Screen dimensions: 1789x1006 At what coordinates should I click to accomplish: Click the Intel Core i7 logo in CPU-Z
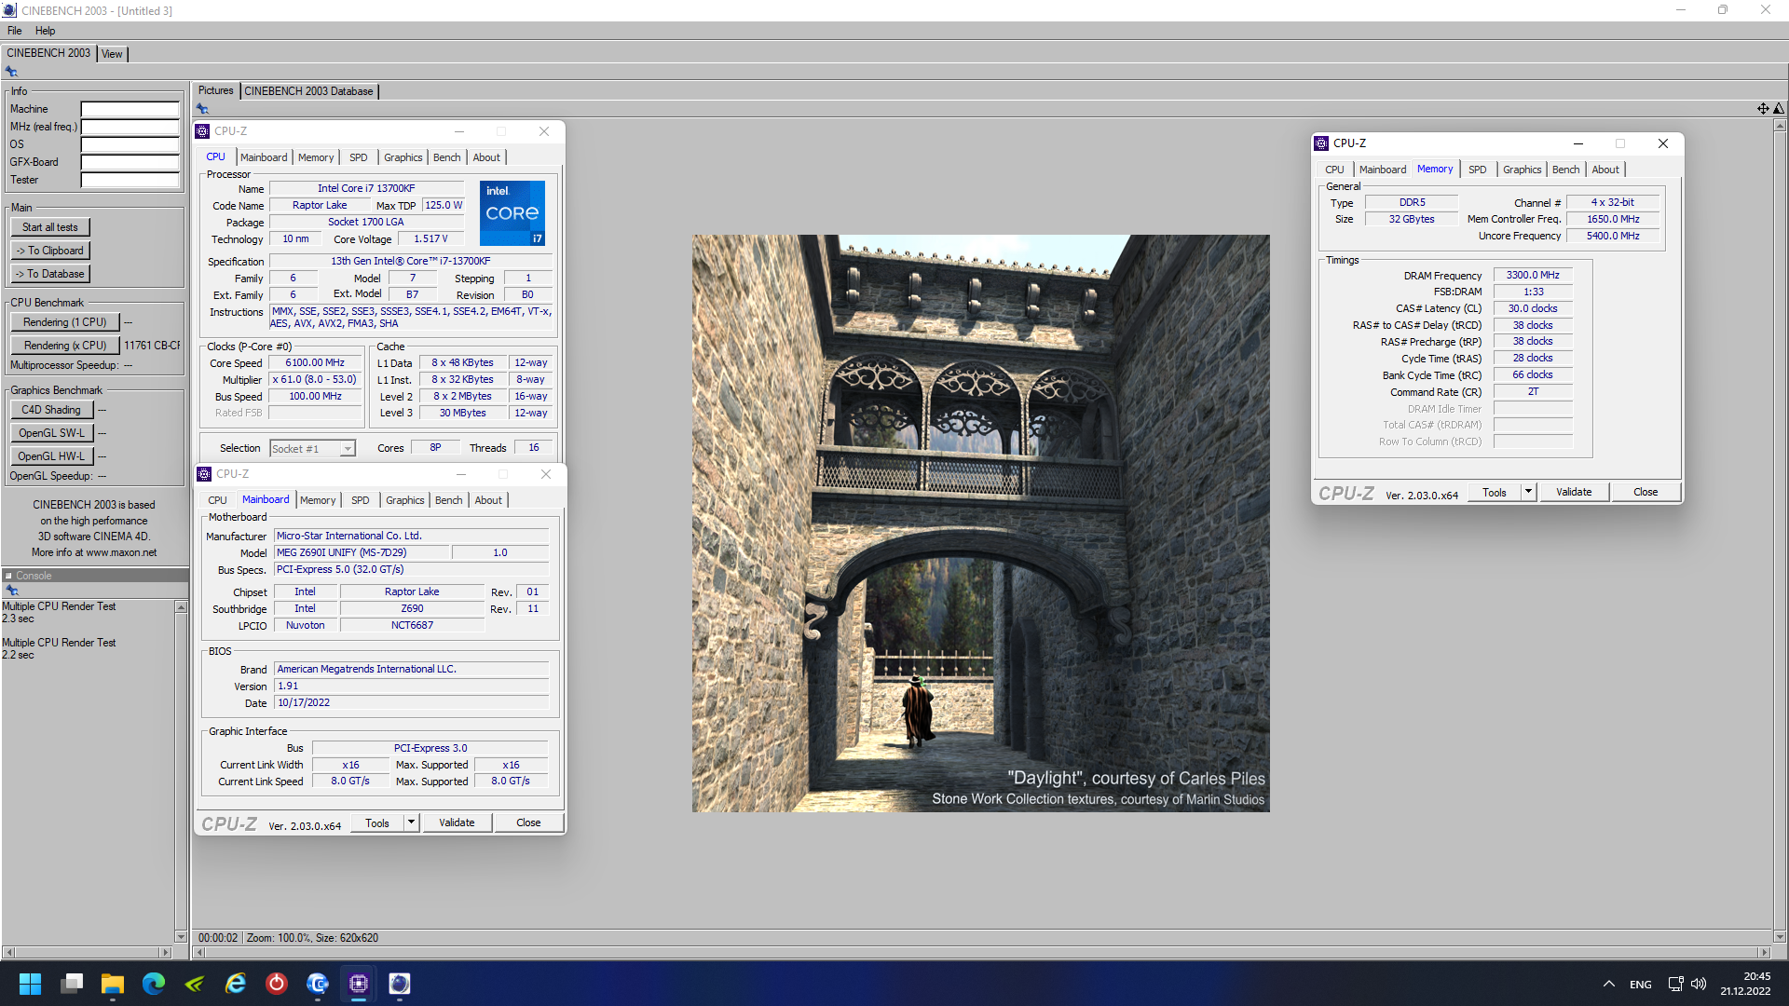512,213
